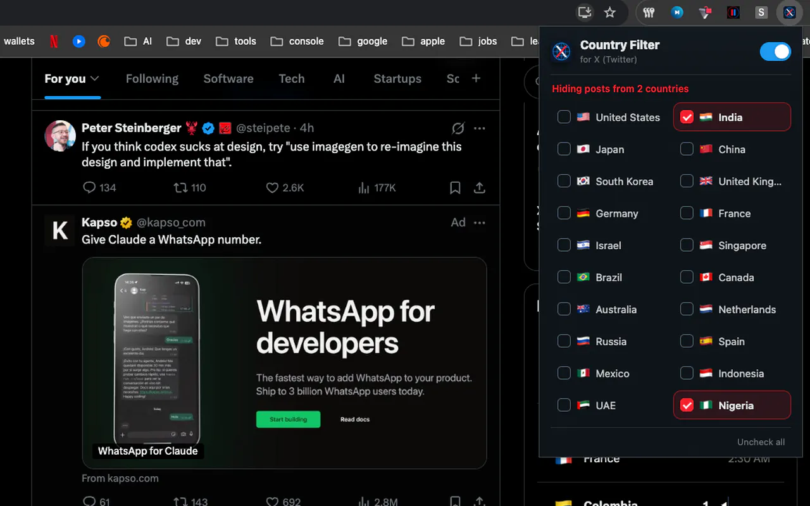Open the orange Crunchyroll bookmark icon
This screenshot has width=810, height=506.
coord(104,41)
